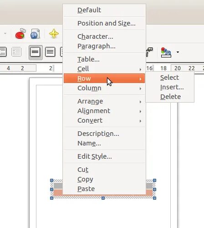Image resolution: width=204 pixels, height=228 pixels.
Task: Choose Edit Style from menu
Action: 104,156
